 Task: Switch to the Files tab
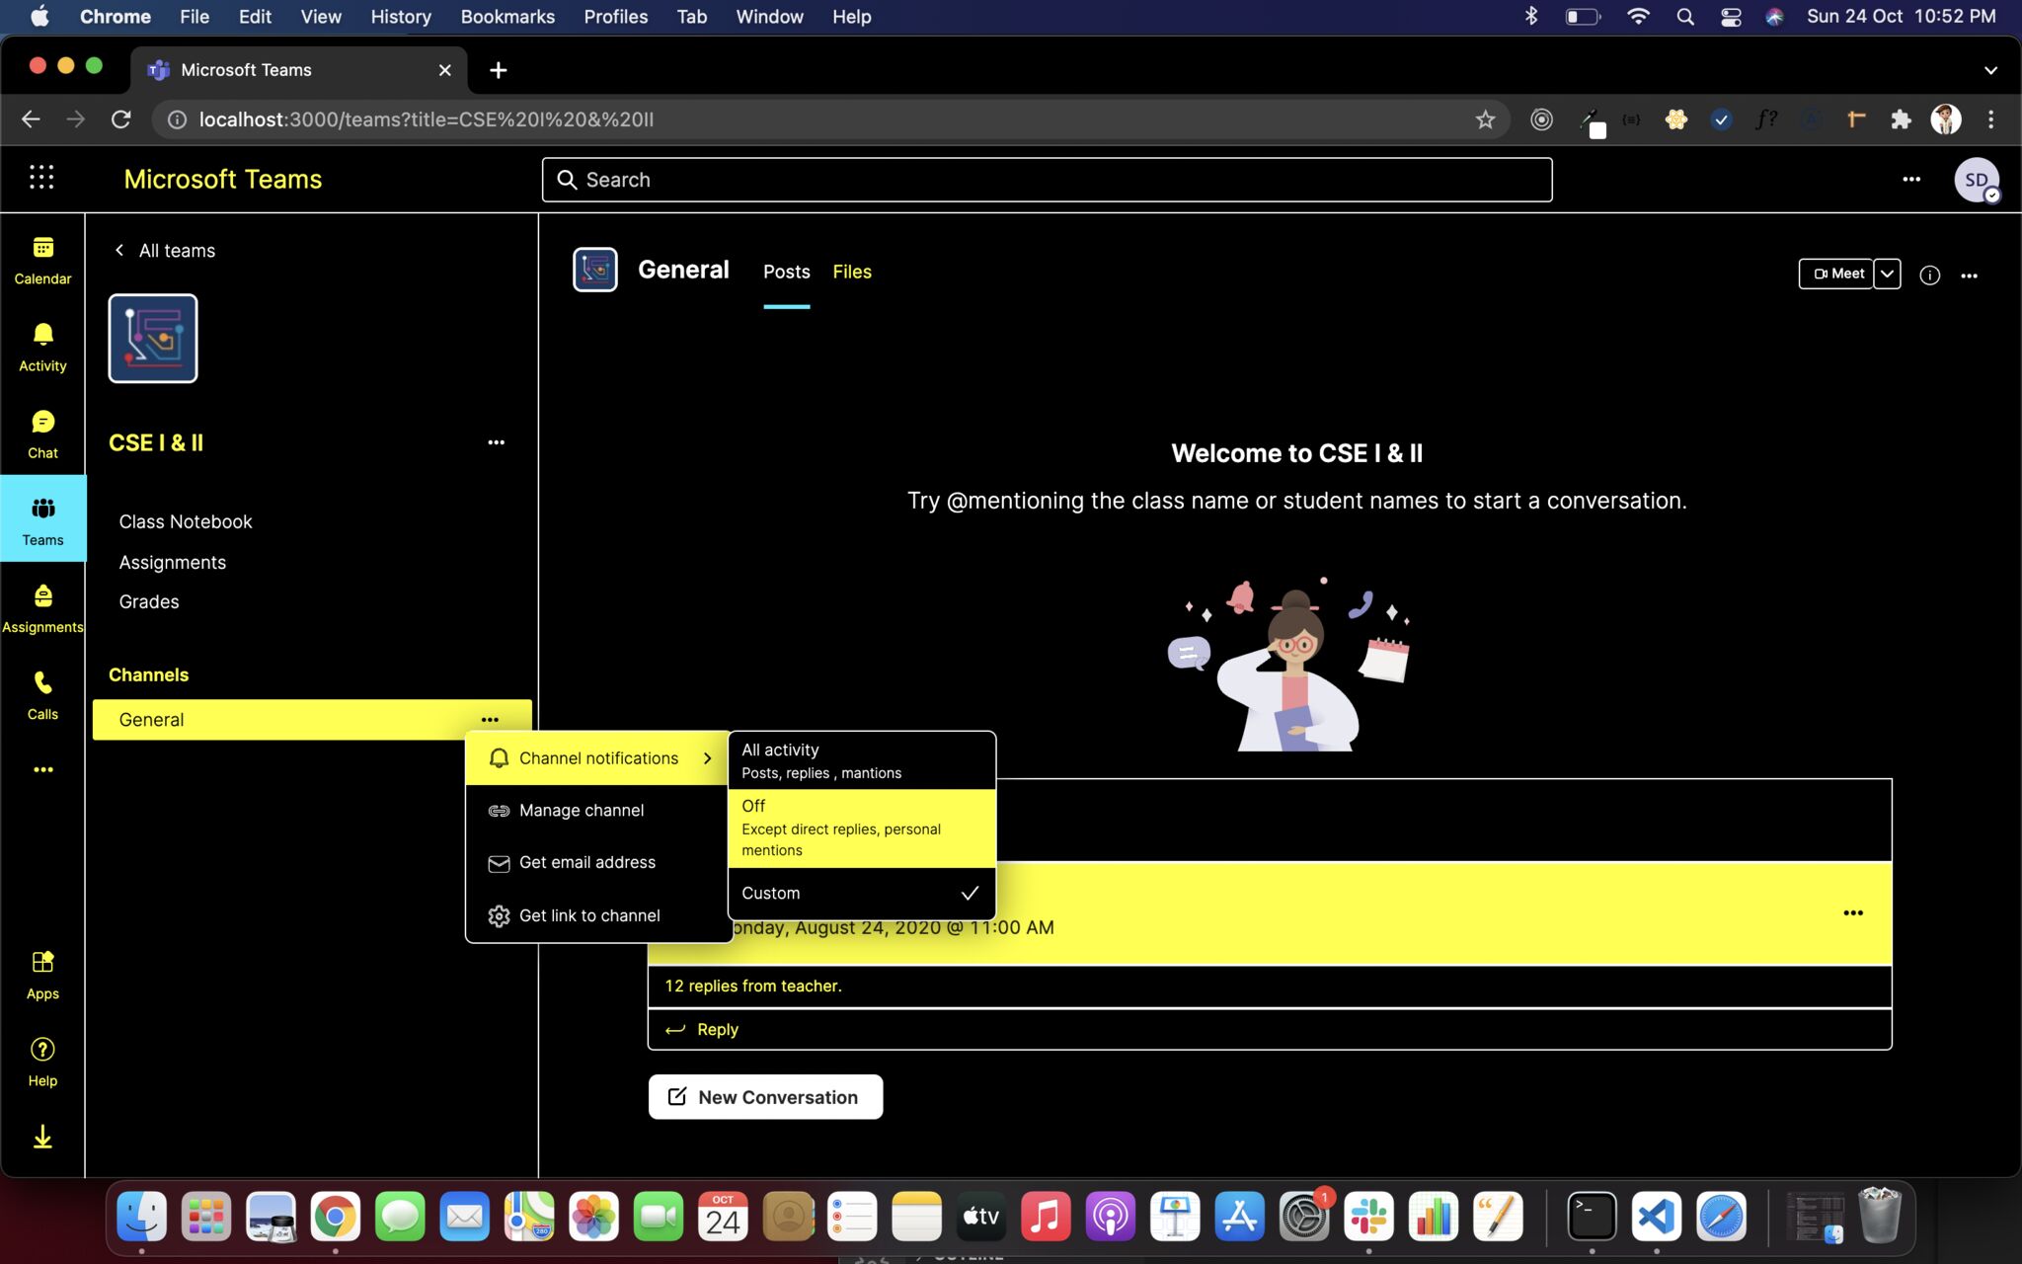point(851,272)
